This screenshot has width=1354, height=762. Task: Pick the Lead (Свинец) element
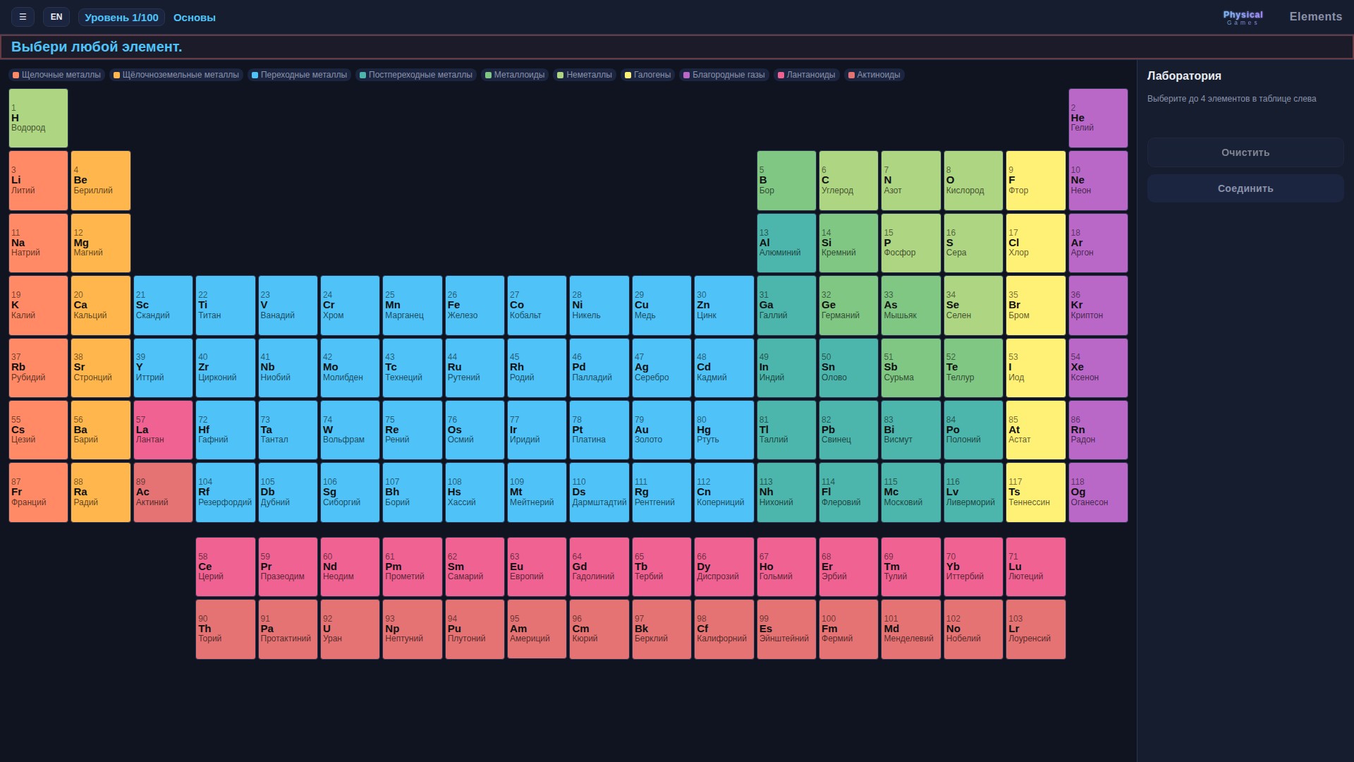(849, 430)
